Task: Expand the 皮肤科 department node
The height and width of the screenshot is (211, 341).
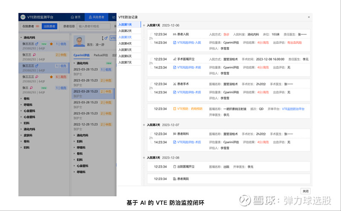Action: pyautogui.click(x=21, y=135)
